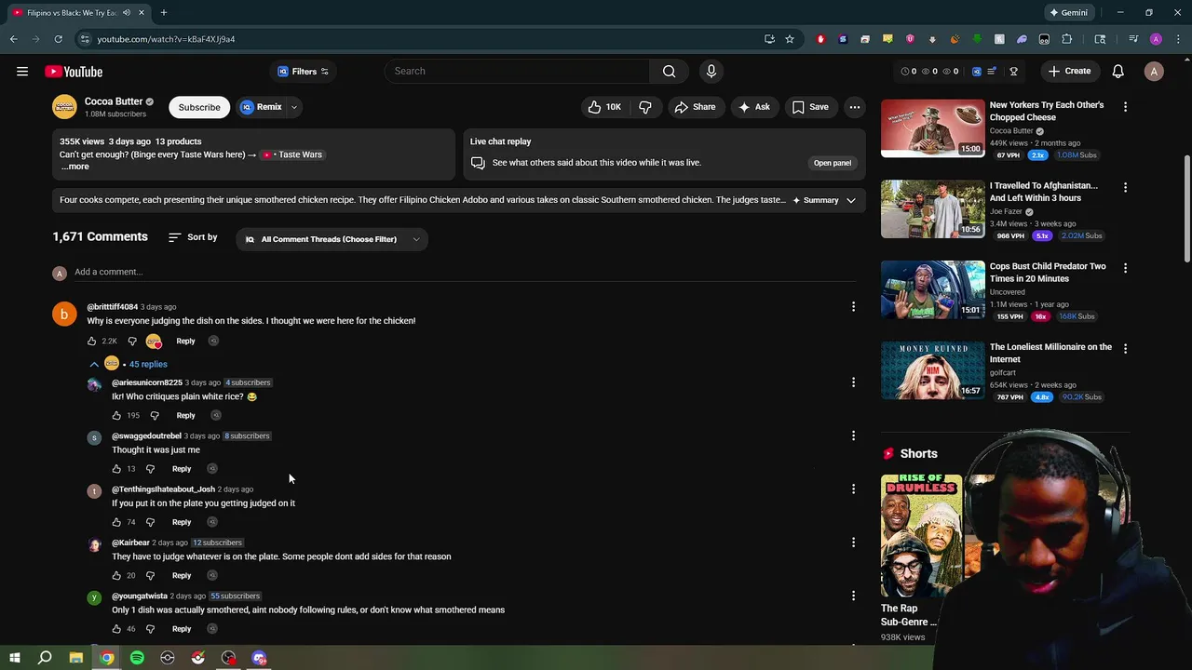Open options menu for @britttiff4084's comment
The width and height of the screenshot is (1192, 670).
[x=853, y=307]
